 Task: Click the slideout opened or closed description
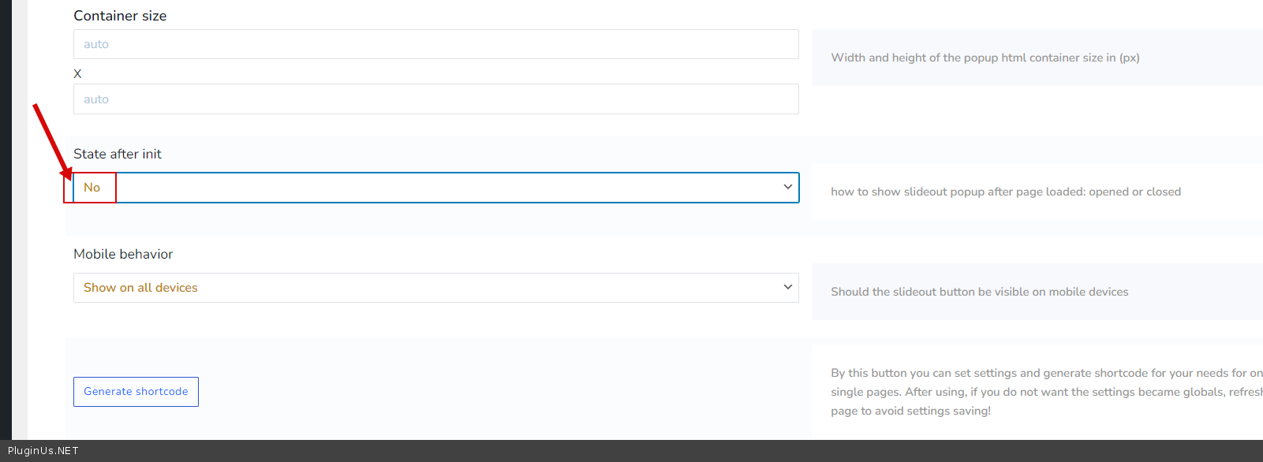(1006, 192)
